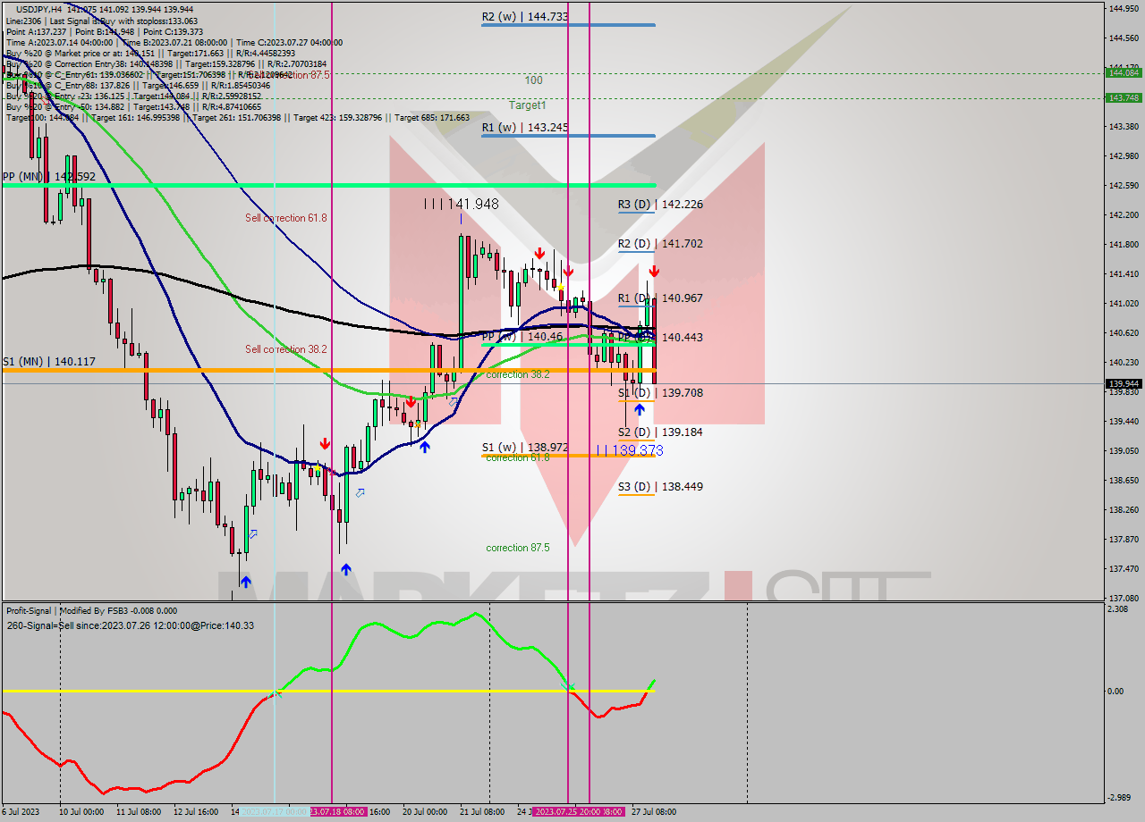Click the 21 Jul 08:00 time axis label
Viewport: 1145px width, 822px height.
[483, 812]
